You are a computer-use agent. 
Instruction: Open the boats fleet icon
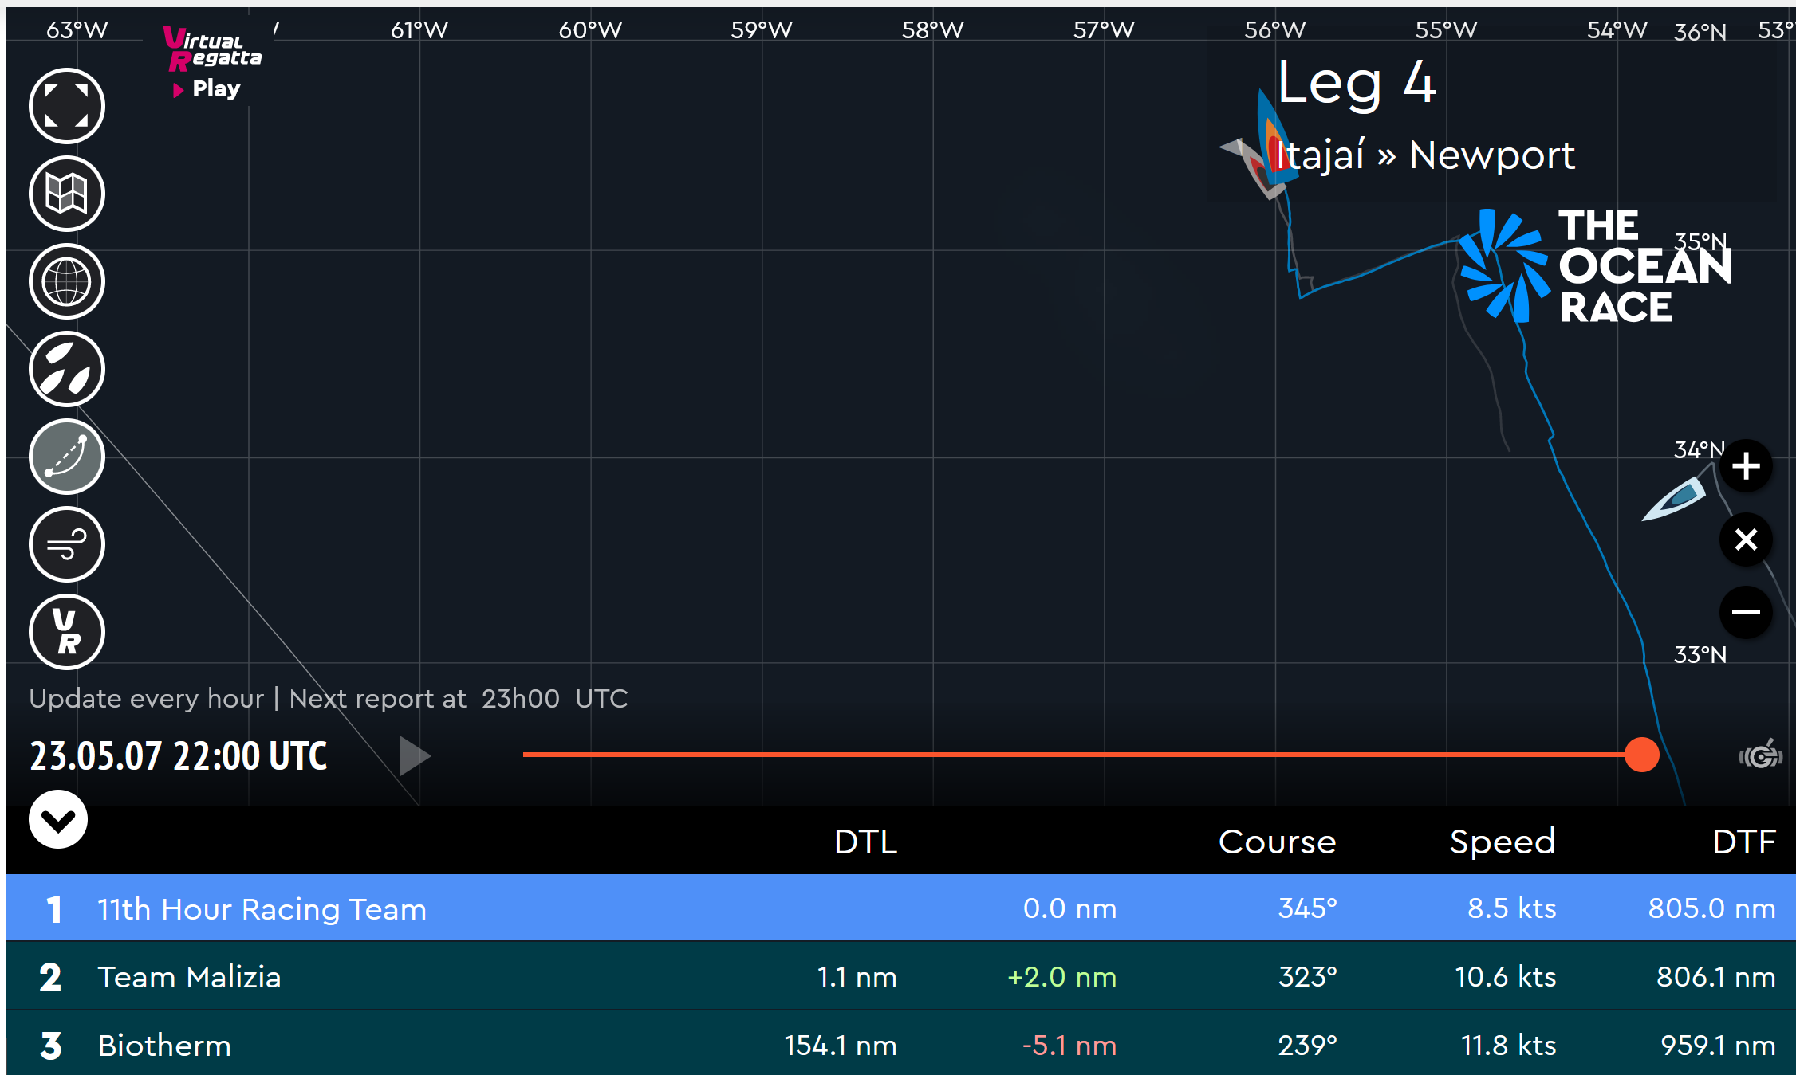click(67, 369)
